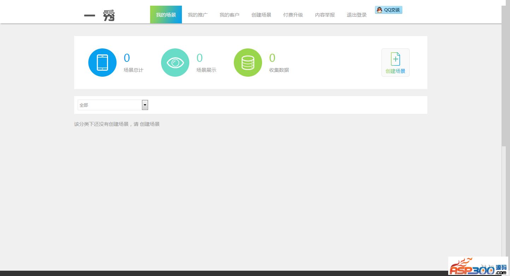The image size is (510, 276).
Task: Click the 0 count above 场景总计
Action: 127,58
